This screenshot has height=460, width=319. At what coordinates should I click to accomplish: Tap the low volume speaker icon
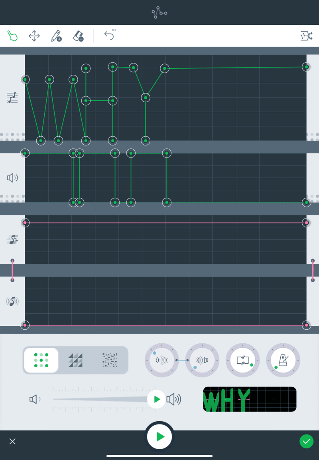tap(35, 399)
